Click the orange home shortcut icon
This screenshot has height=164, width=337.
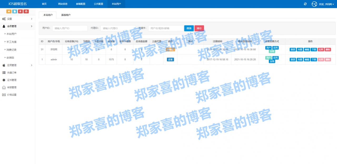click(x=9, y=11)
